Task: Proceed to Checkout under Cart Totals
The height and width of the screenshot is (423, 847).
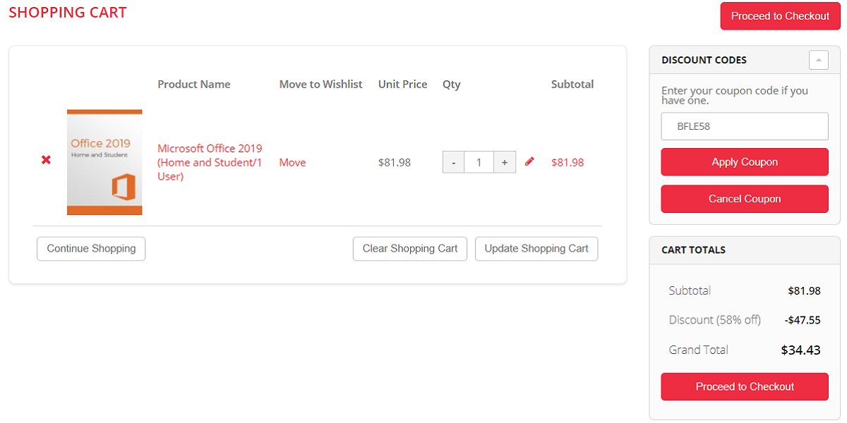Action: click(x=745, y=386)
